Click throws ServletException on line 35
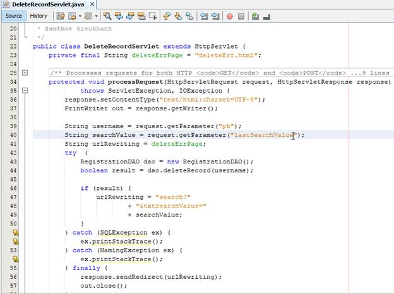 (126, 91)
